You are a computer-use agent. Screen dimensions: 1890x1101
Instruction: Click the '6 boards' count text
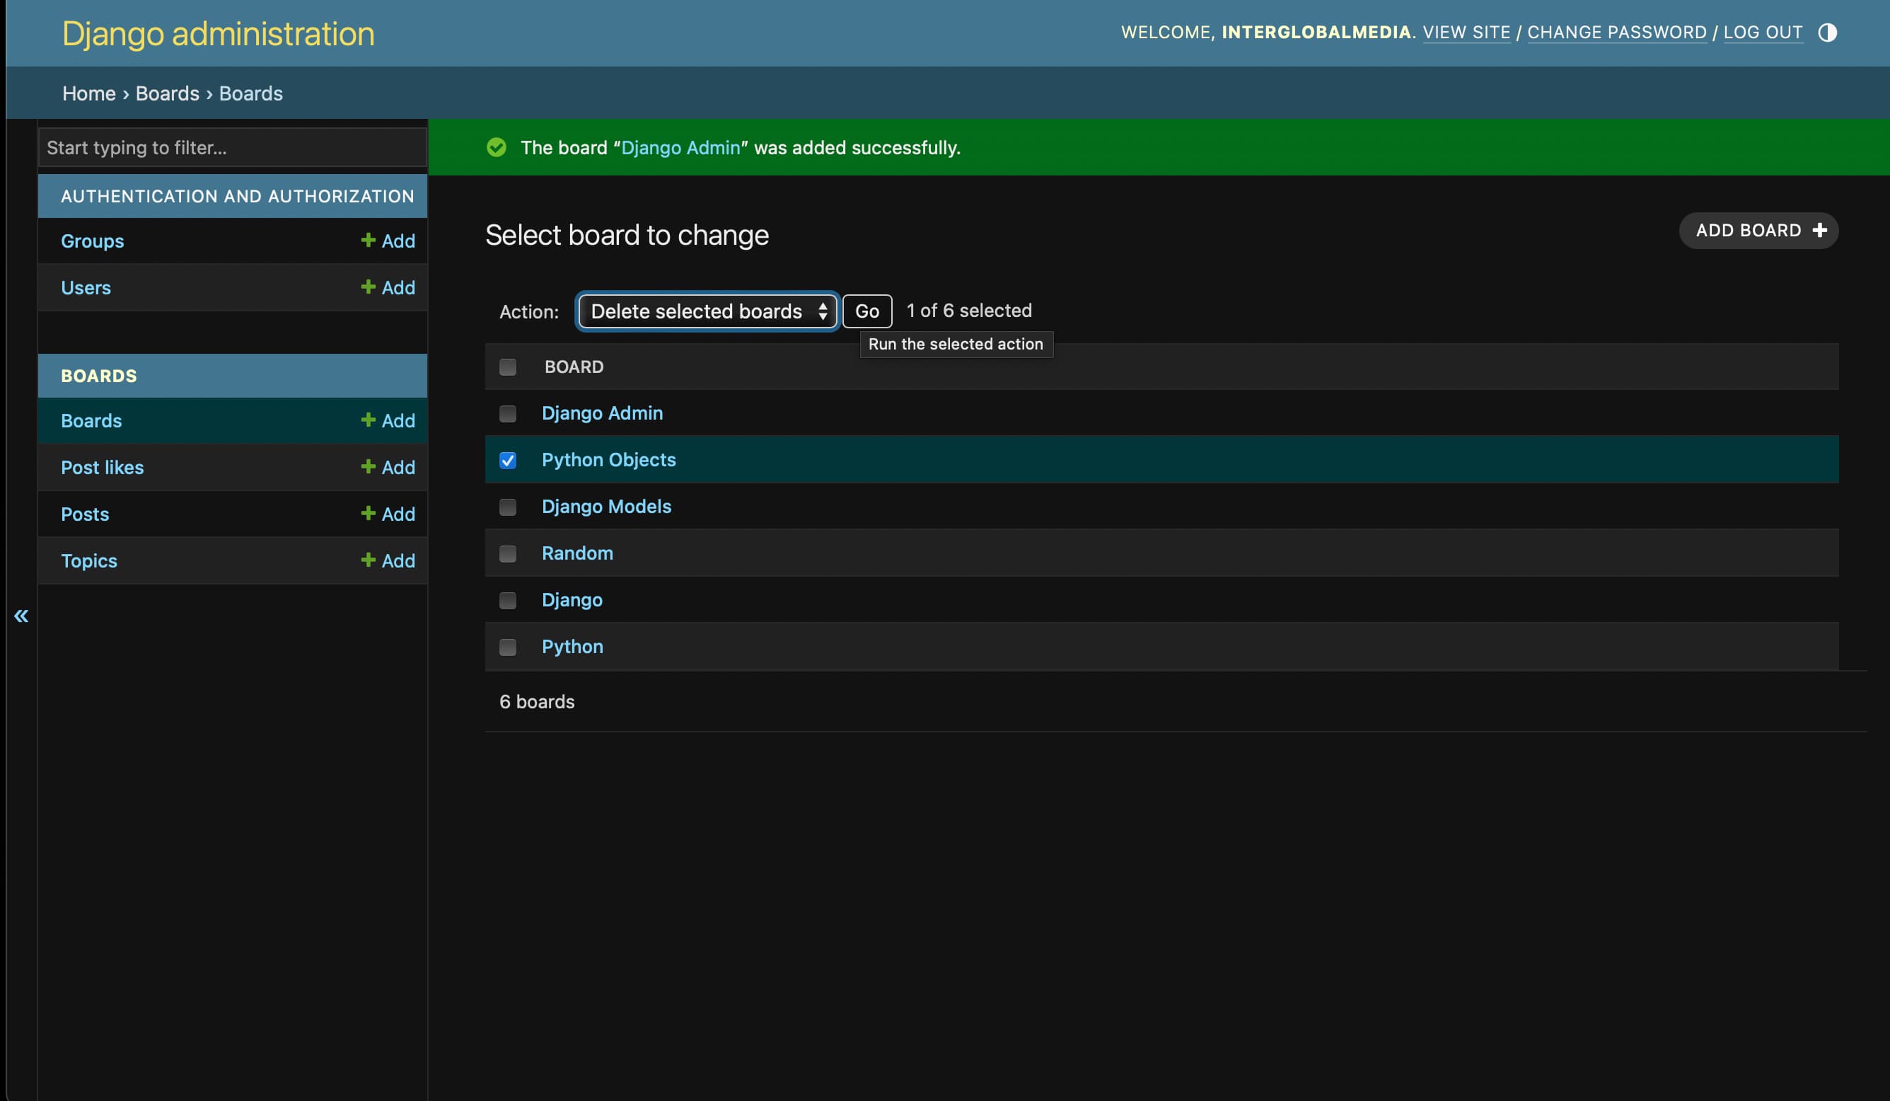click(537, 702)
